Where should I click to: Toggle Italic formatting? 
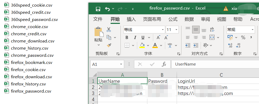coord(135,37)
